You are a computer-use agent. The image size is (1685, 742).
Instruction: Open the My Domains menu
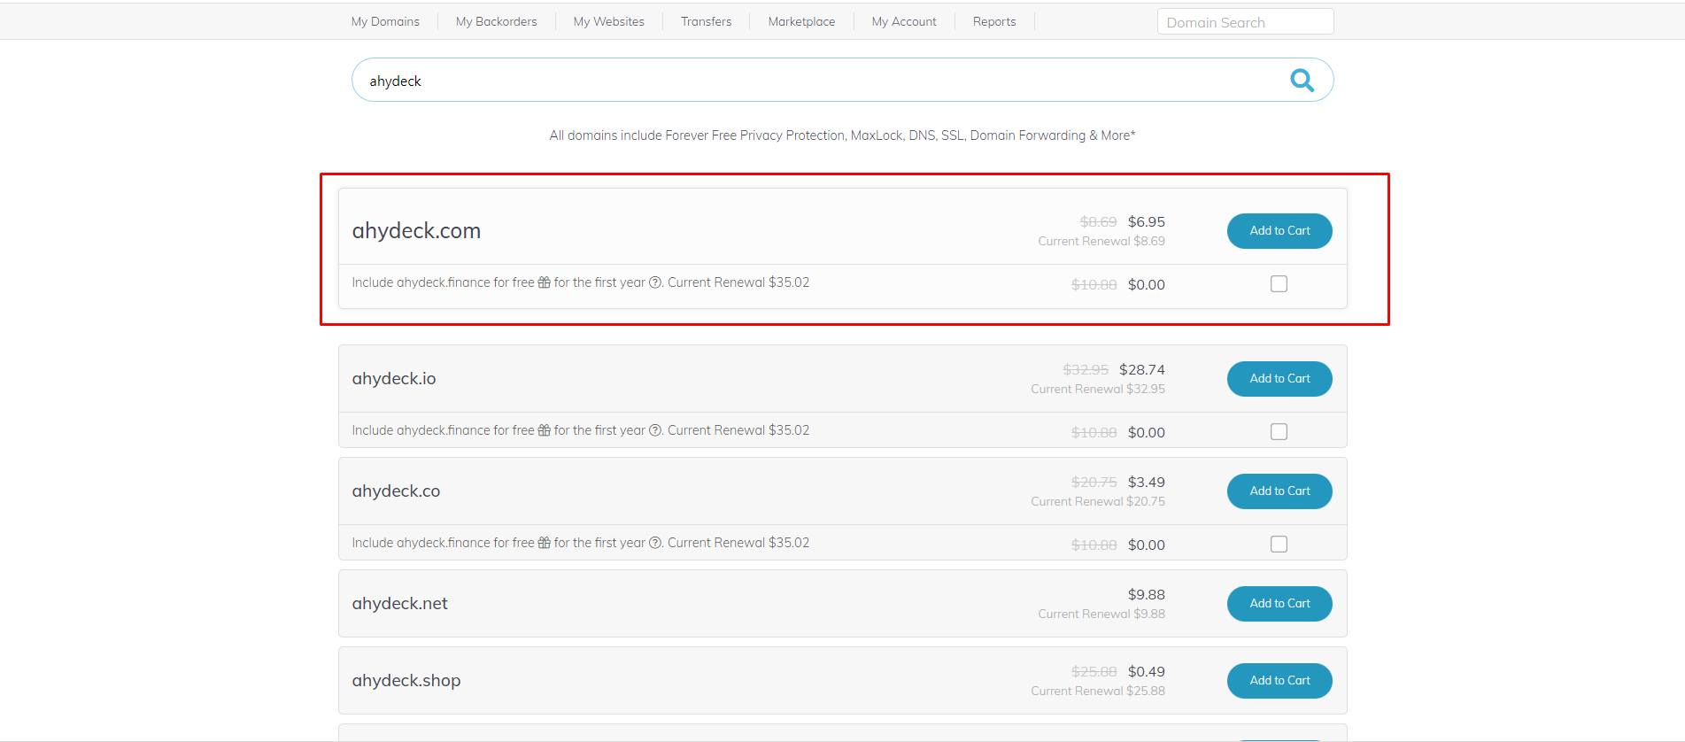pos(385,21)
